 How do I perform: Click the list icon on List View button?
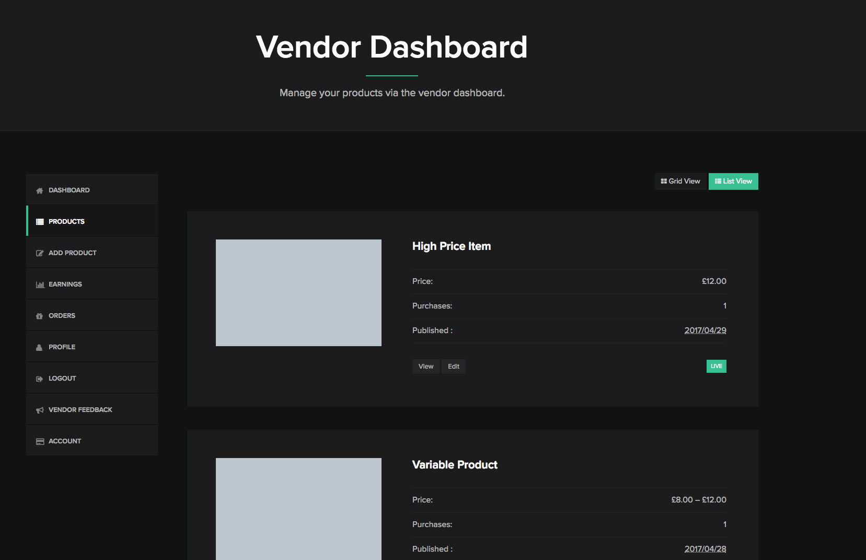pos(718,181)
